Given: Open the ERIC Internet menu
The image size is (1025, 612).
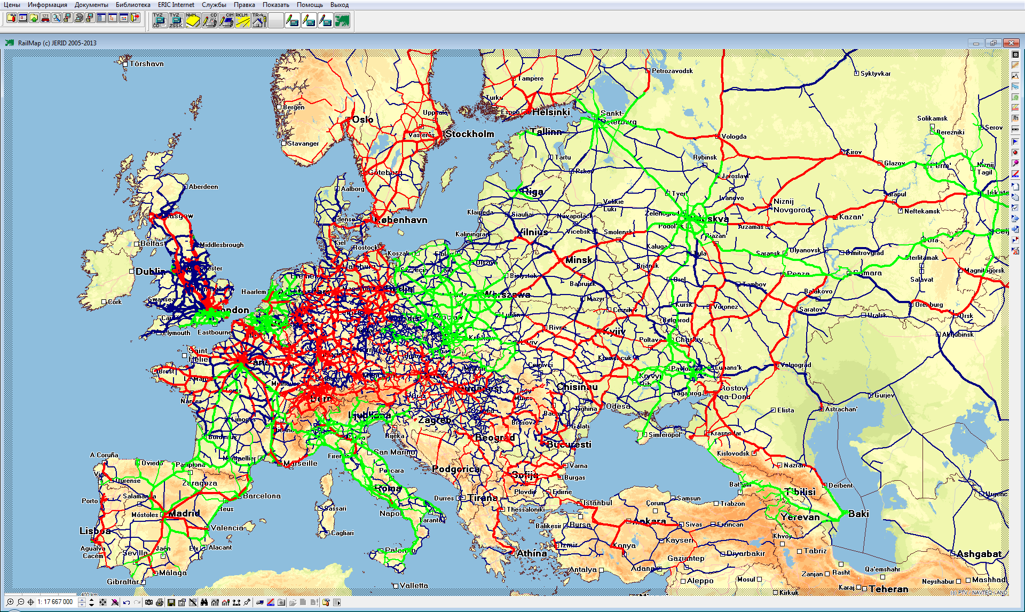Looking at the screenshot, I should 176,5.
